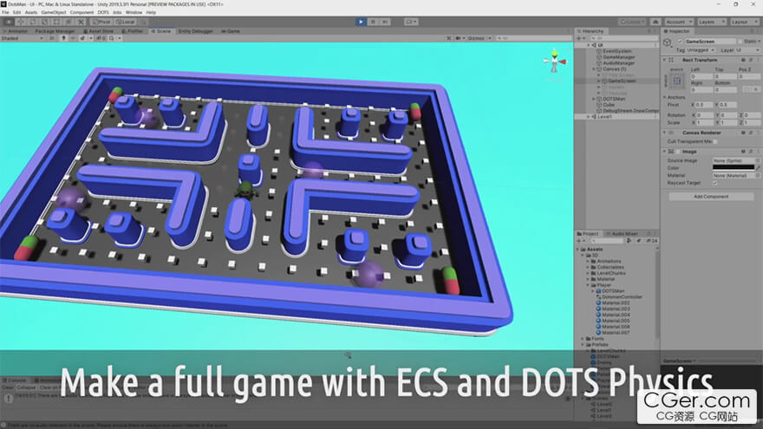Open the Gizmos dropdown

coord(479,38)
